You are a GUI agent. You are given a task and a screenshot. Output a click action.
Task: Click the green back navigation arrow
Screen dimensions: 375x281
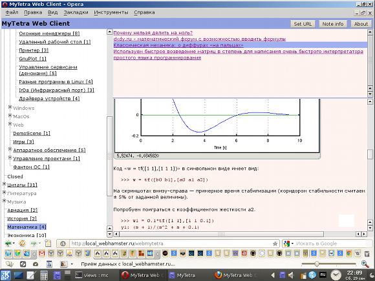point(8,244)
